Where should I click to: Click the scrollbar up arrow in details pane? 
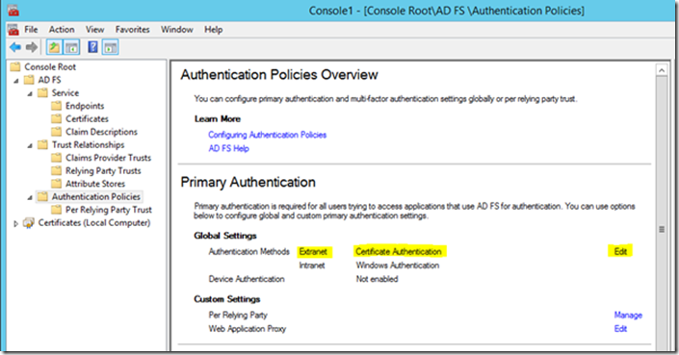tap(662, 70)
